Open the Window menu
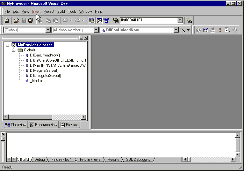The width and height of the screenshot is (244, 171). [x=85, y=11]
